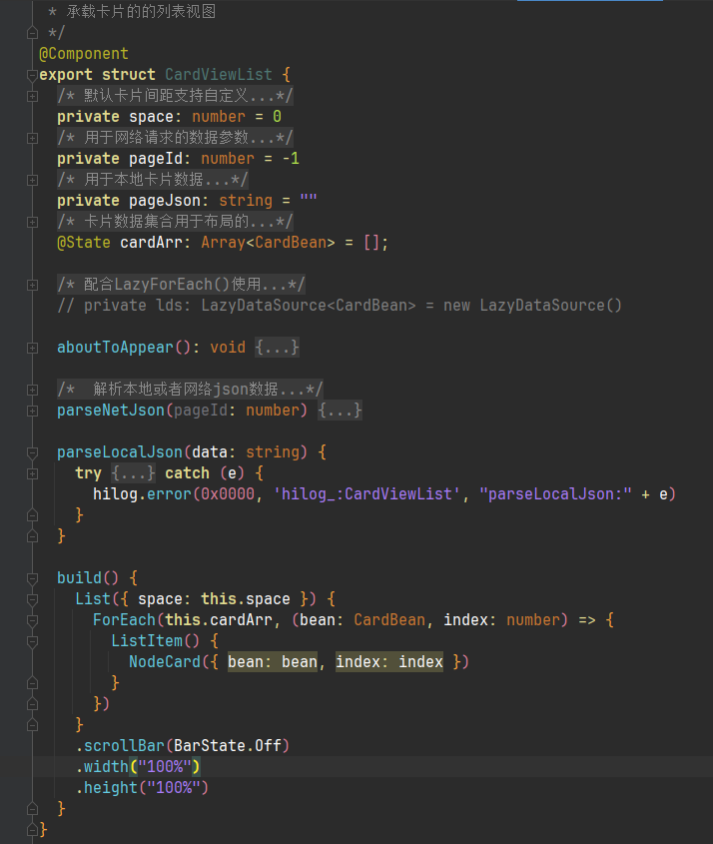The height and width of the screenshot is (844, 713).
Task: Expand the folded json data comment
Action: click(32, 390)
